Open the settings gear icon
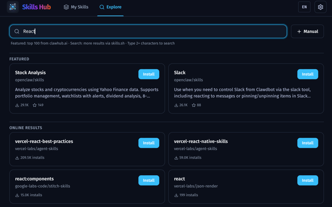332x207 pixels. 320,7
